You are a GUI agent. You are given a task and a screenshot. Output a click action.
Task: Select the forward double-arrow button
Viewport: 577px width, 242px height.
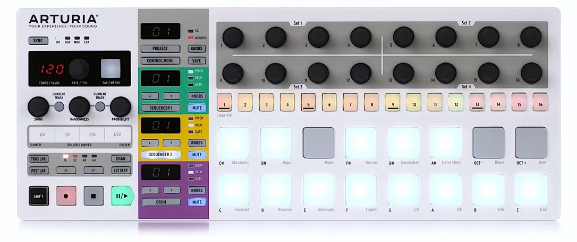coord(94,170)
